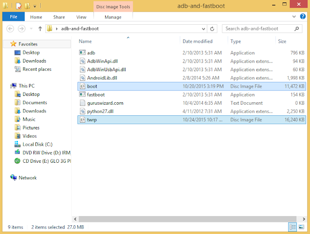Click the Refresh button beside address bar
The width and height of the screenshot is (310, 234).
tap(212, 29)
